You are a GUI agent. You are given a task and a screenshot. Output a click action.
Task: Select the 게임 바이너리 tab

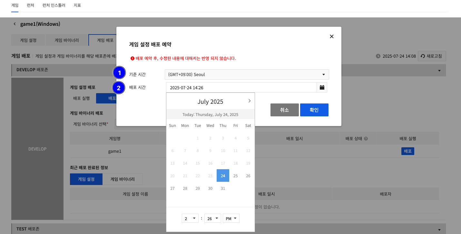point(67,40)
